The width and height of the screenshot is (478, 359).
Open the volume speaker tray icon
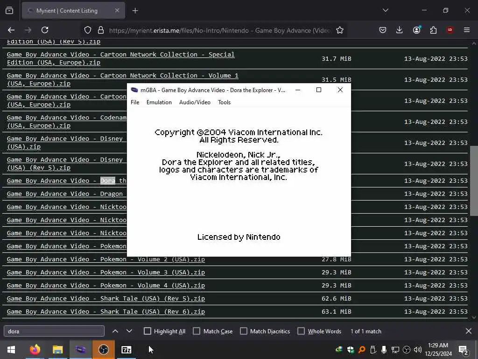pyautogui.click(x=418, y=350)
